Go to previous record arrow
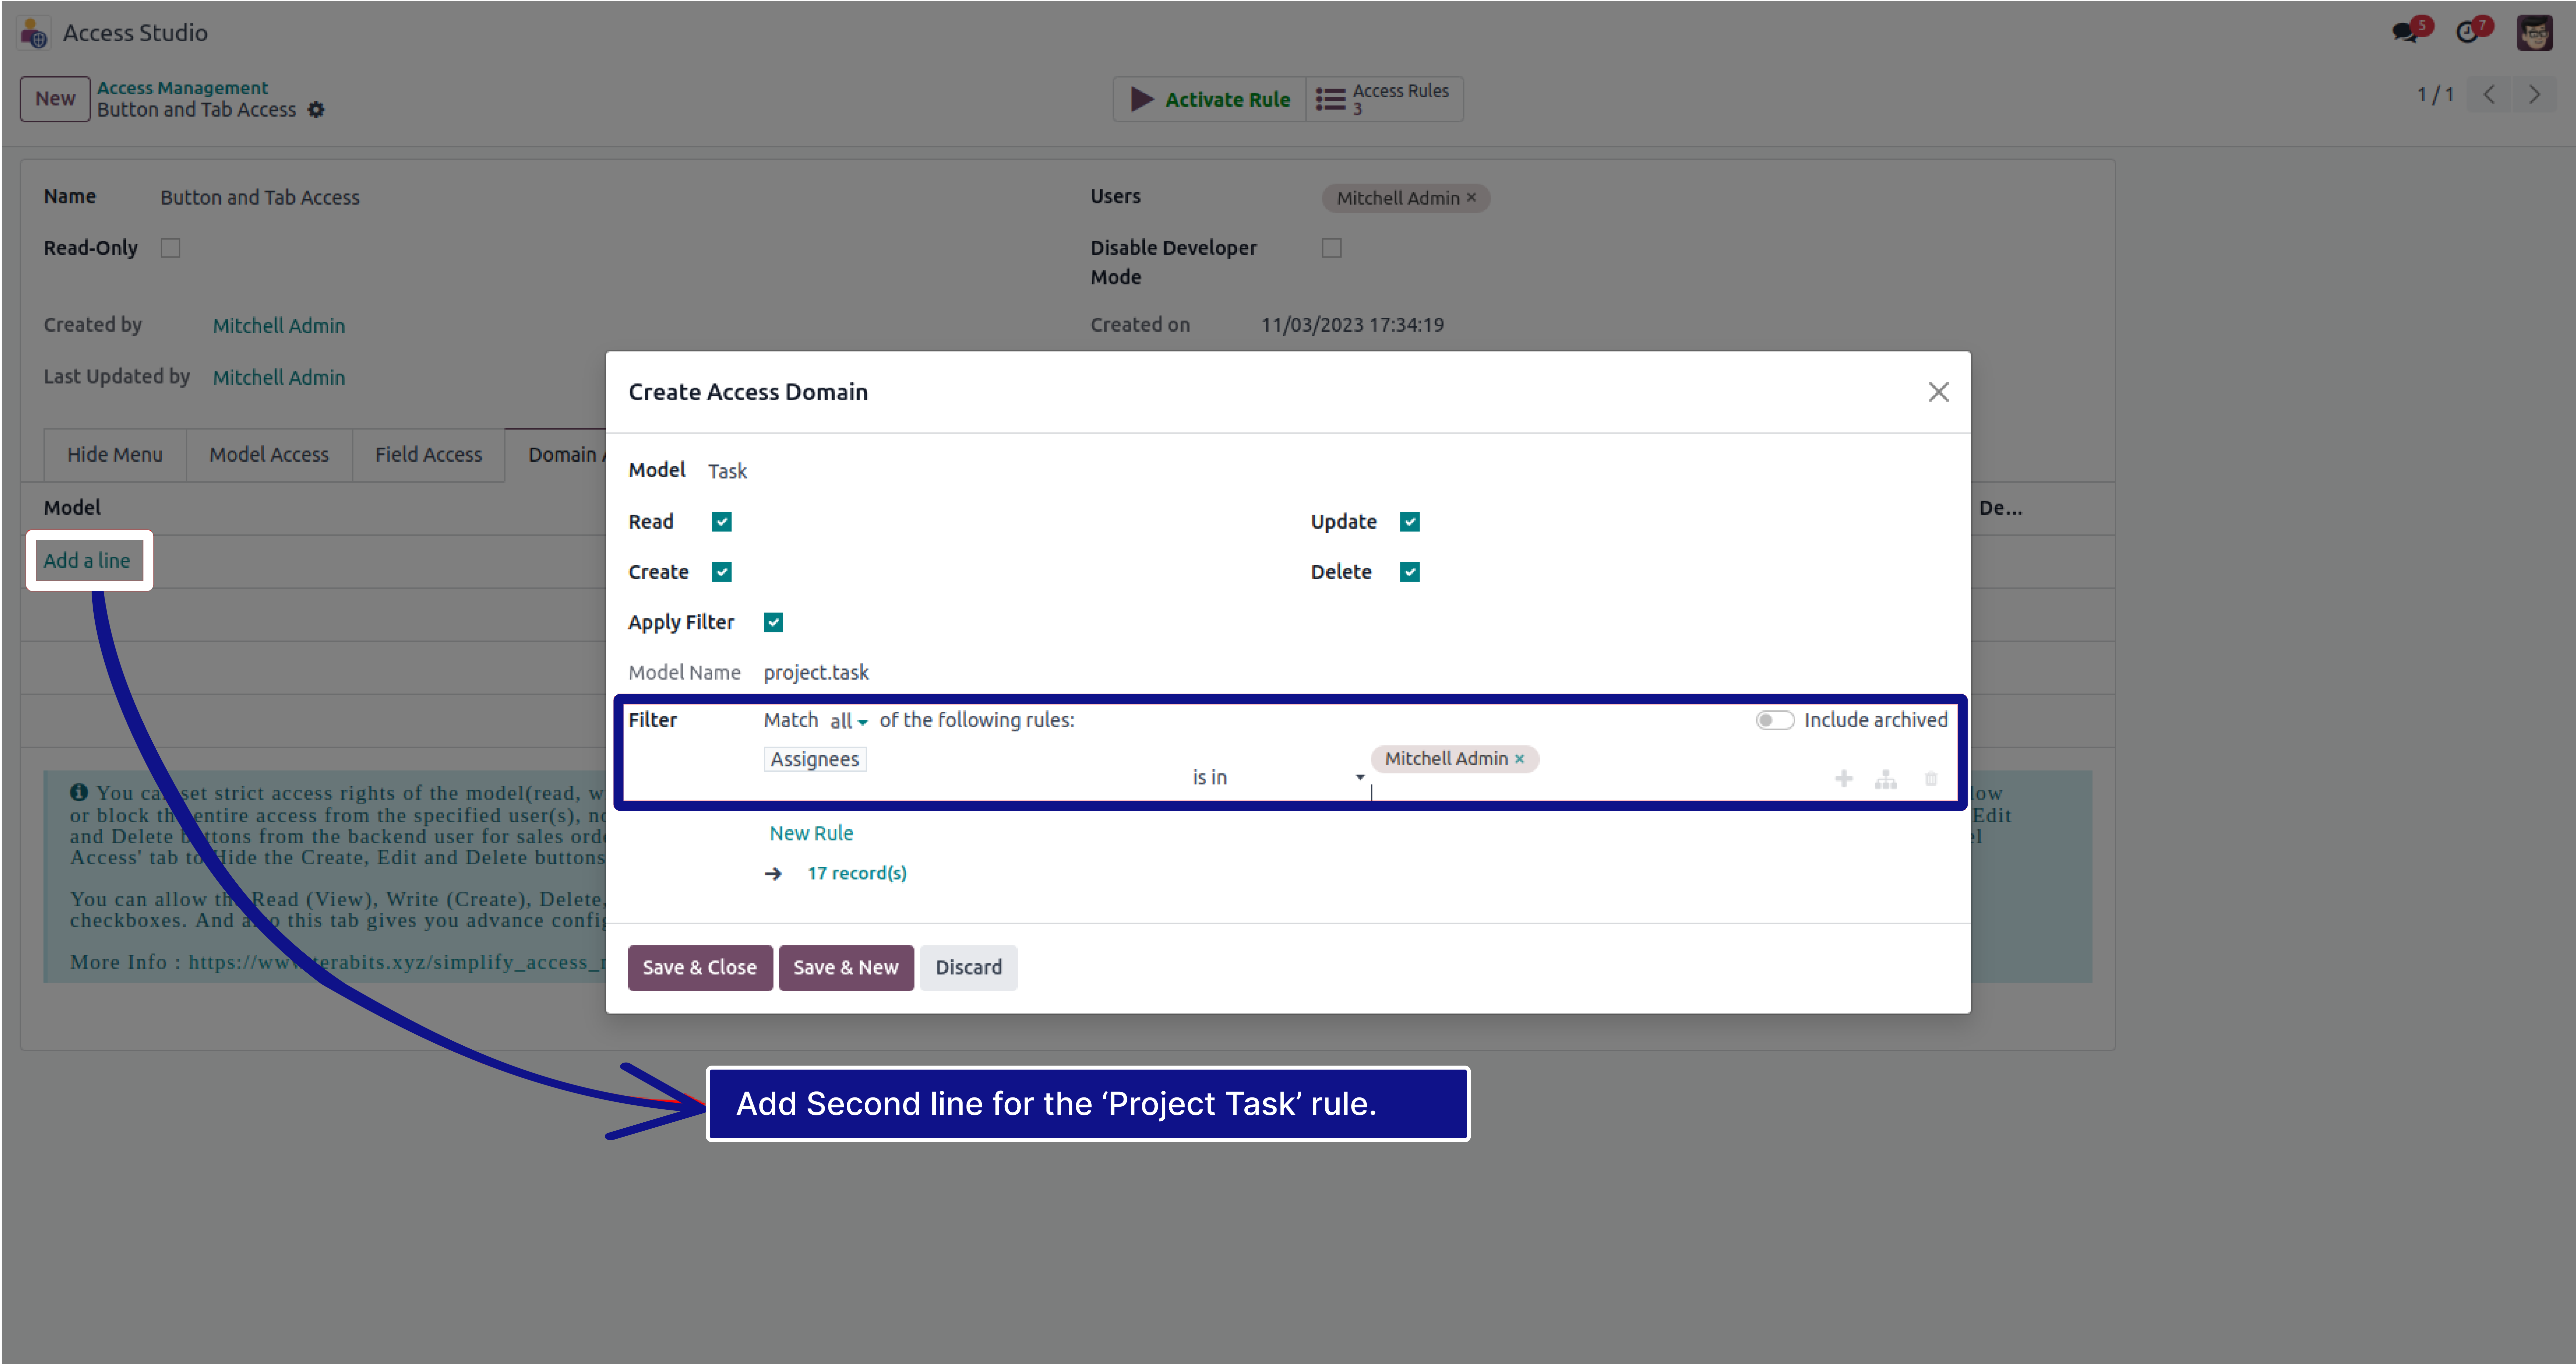This screenshot has width=2576, height=1364. click(x=2489, y=95)
